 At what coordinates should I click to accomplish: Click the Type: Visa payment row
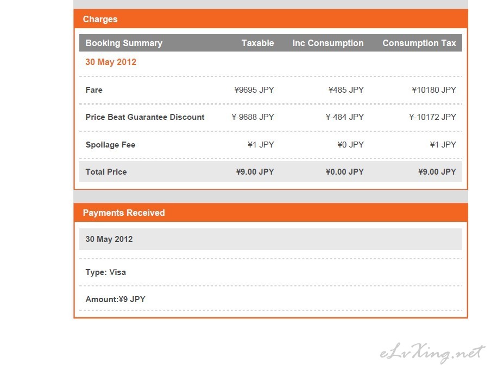[x=270, y=272]
